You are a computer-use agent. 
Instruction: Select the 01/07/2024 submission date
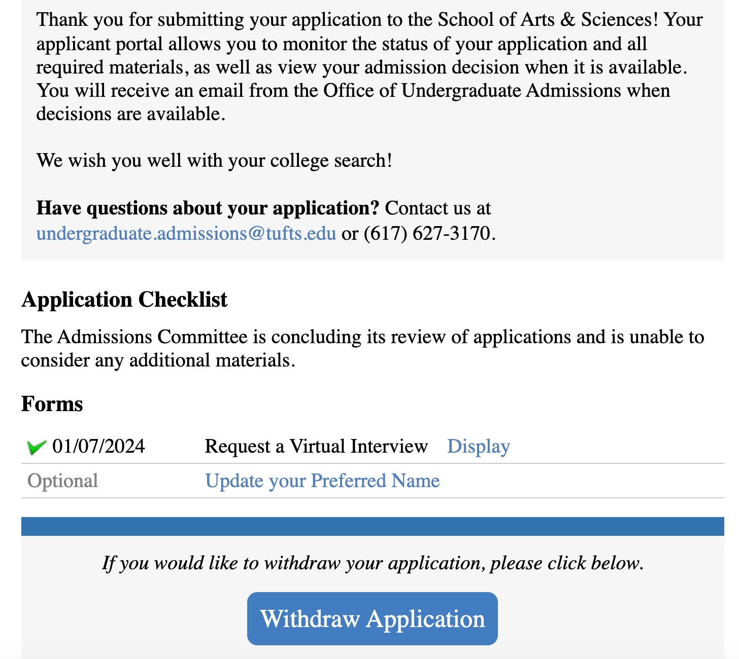pos(98,447)
